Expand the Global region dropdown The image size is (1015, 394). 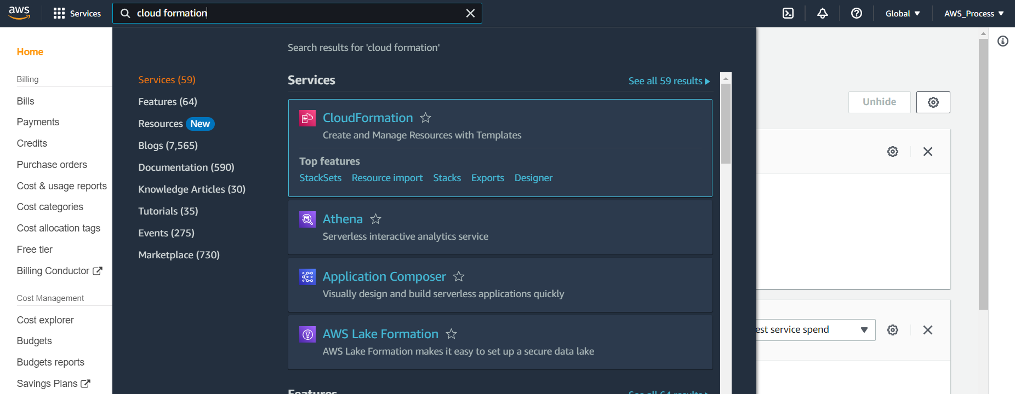pyautogui.click(x=902, y=14)
